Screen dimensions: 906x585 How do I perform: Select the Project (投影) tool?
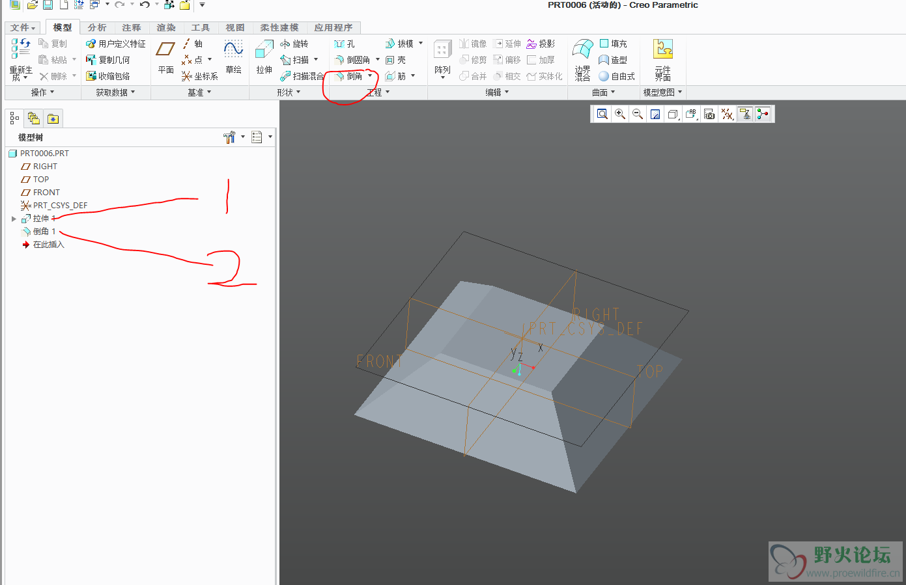(541, 44)
